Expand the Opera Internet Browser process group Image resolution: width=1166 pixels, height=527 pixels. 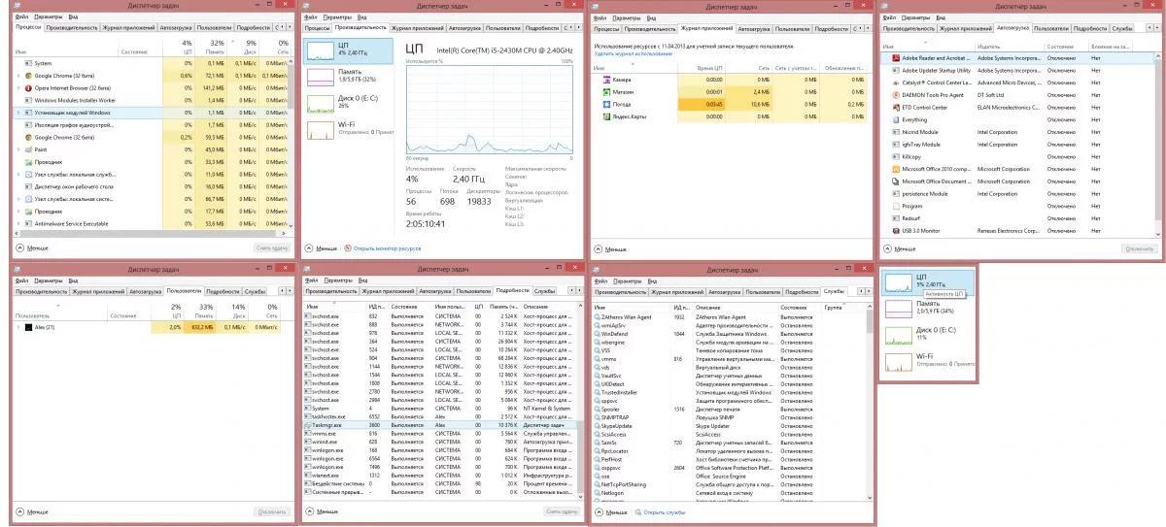(17, 87)
